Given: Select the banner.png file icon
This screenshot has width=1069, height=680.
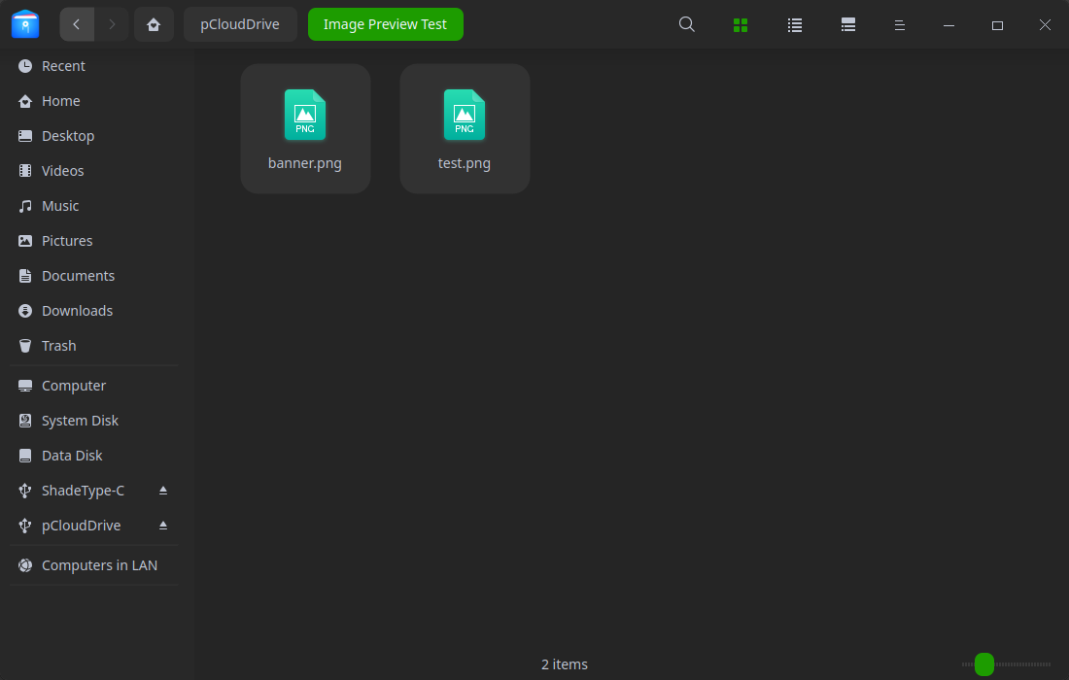Looking at the screenshot, I should pyautogui.click(x=305, y=115).
